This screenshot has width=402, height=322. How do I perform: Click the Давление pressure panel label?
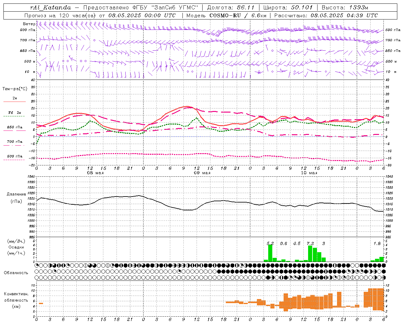(16, 194)
